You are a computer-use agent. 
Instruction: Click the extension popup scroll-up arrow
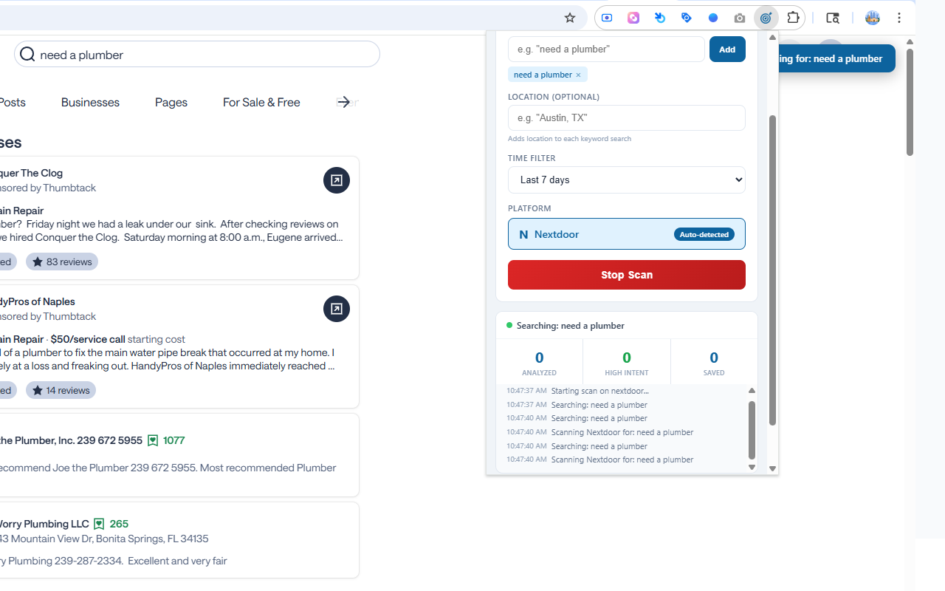pos(772,37)
